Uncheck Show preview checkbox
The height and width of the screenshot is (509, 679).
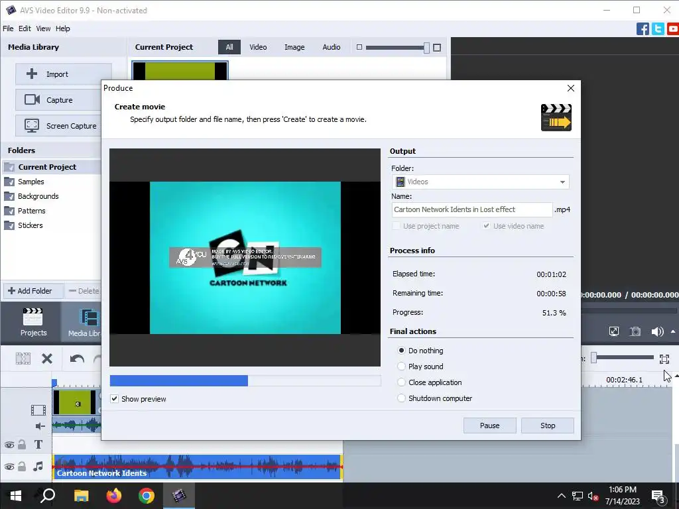pos(114,398)
